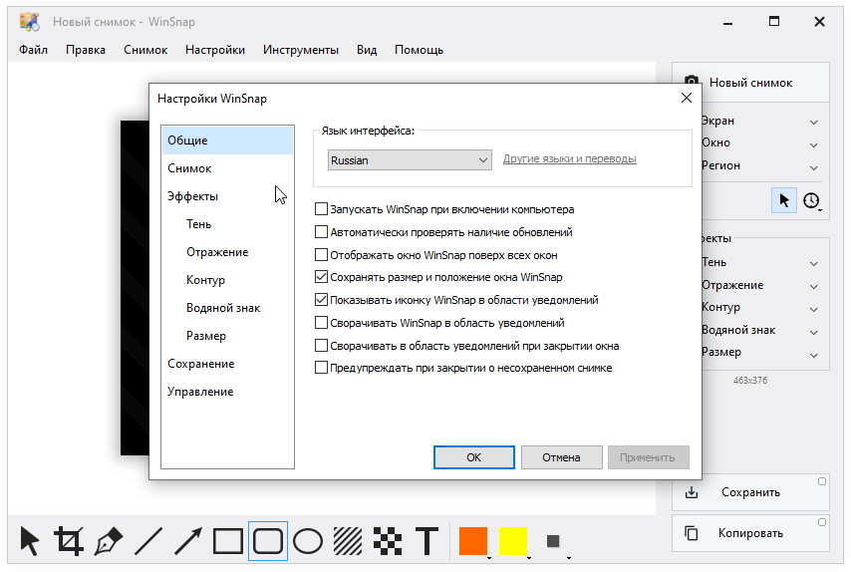
Task: Select Снимок in settings category list
Action: 227,168
